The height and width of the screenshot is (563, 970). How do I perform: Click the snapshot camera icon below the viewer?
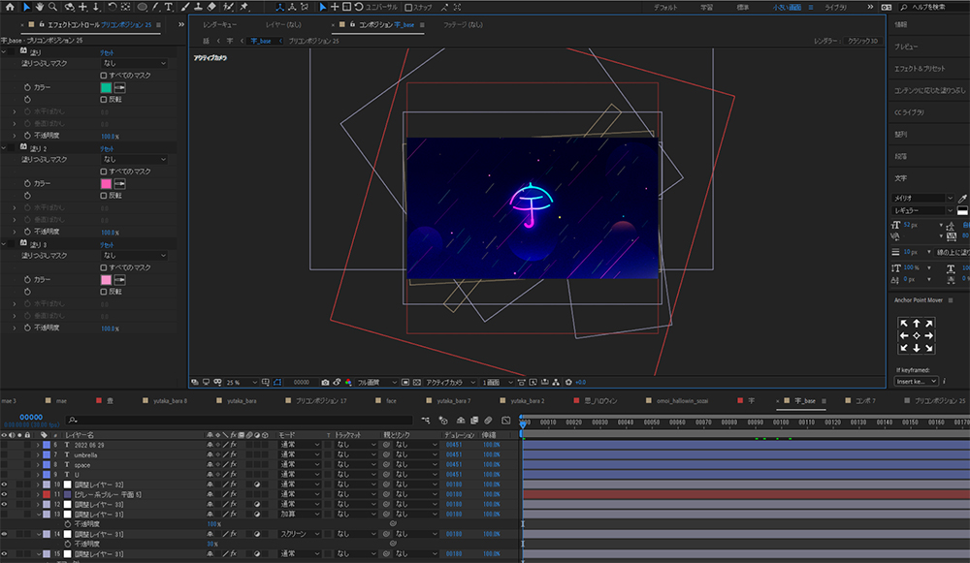[x=324, y=382]
